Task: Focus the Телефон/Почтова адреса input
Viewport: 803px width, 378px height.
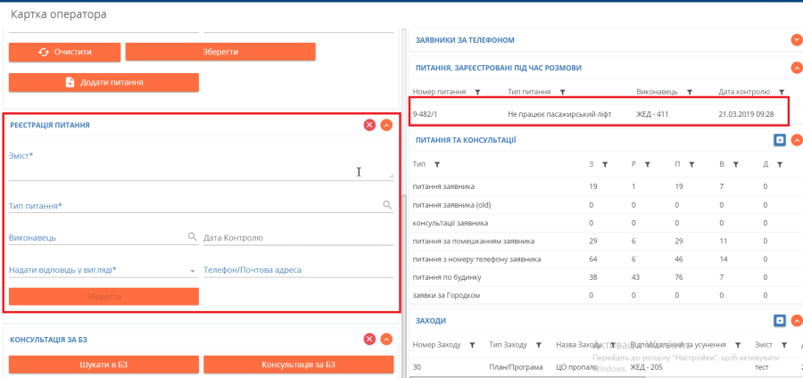Action: (x=298, y=270)
